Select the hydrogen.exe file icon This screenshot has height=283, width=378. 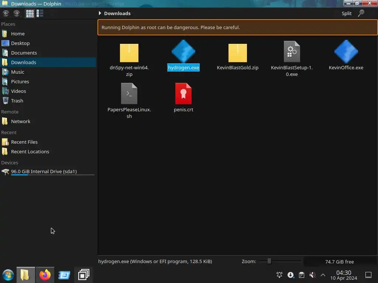(x=183, y=52)
